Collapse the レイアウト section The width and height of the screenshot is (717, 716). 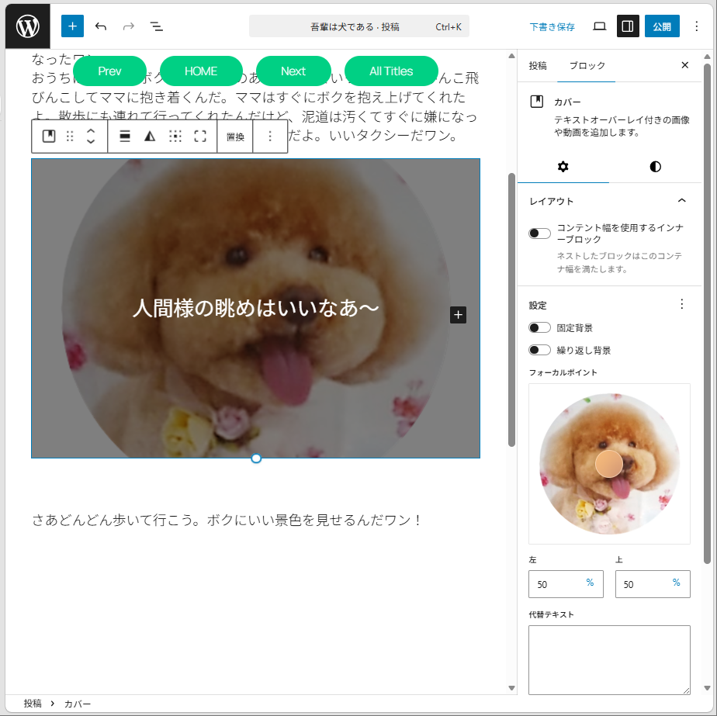(x=681, y=201)
